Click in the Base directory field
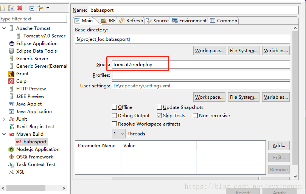The height and width of the screenshot is (194, 306). tap(182, 39)
